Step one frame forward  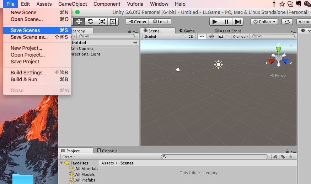[238, 22]
